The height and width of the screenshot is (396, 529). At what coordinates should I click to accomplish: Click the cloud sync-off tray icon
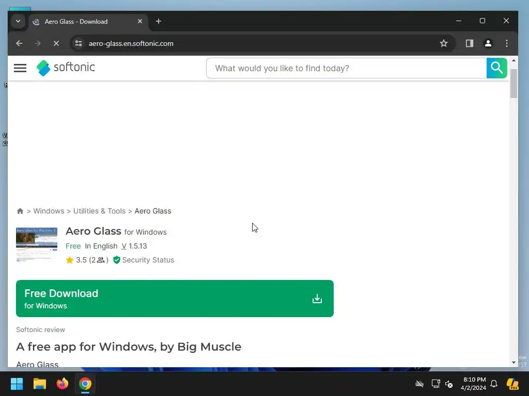419,384
